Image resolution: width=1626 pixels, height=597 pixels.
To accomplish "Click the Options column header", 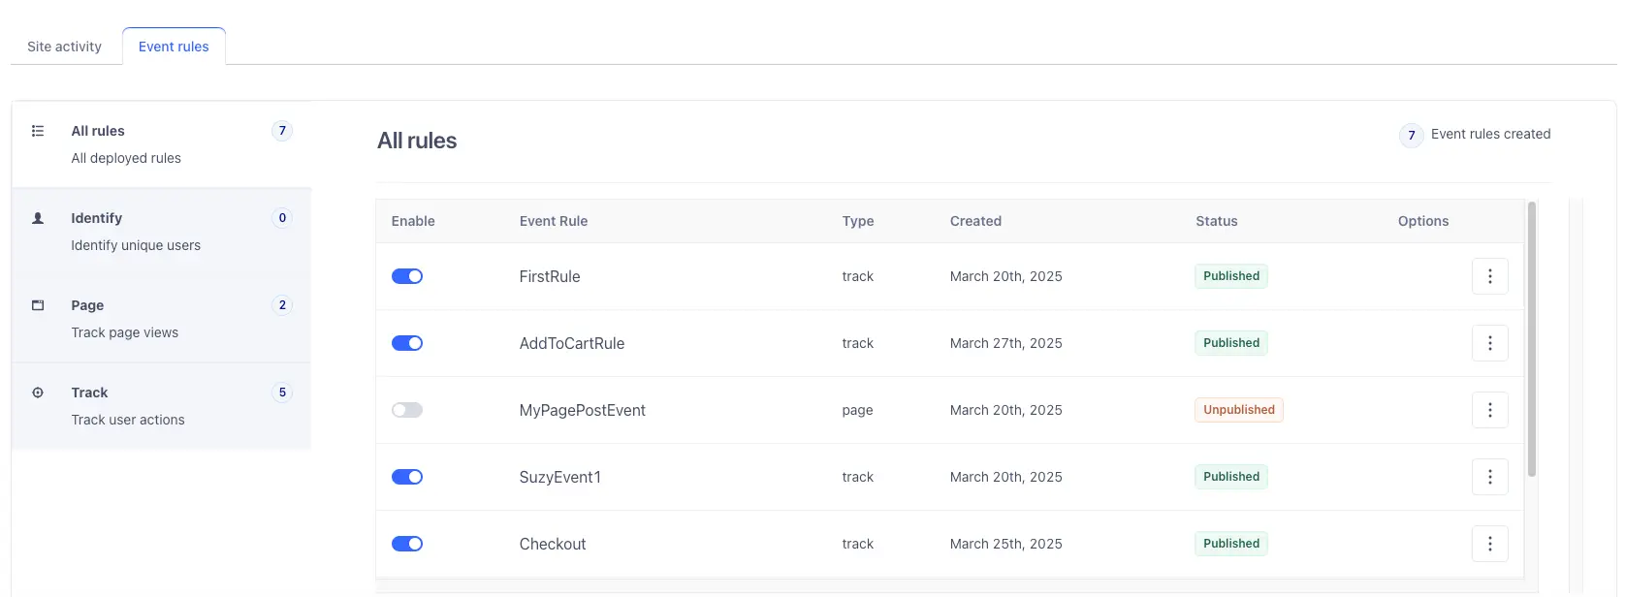I will coord(1423,221).
